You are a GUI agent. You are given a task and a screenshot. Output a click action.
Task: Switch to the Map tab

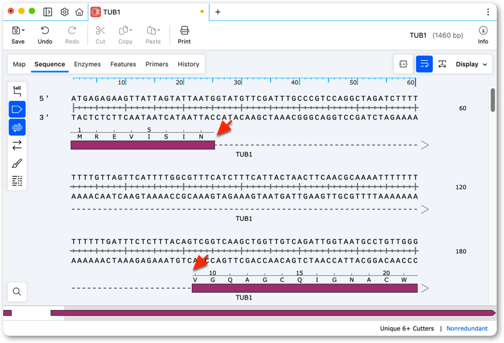point(19,64)
